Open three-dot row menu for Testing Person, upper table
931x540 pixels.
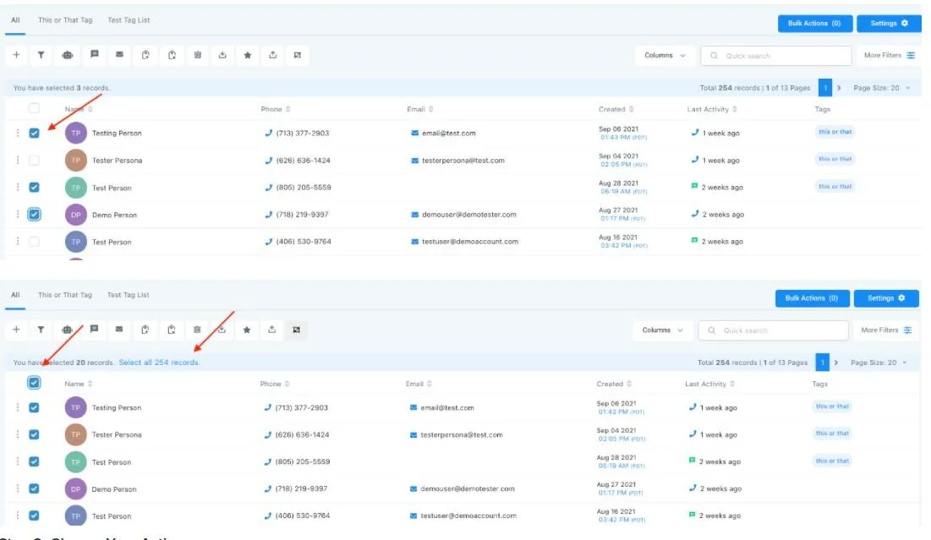click(18, 133)
